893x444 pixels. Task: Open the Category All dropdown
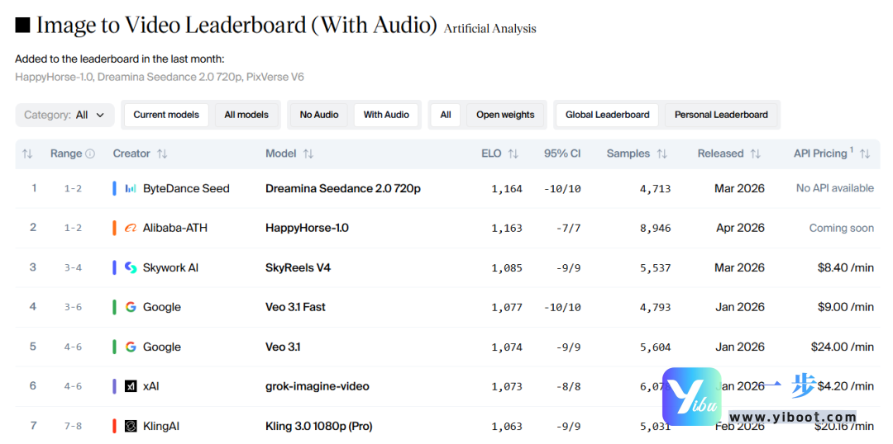point(64,115)
